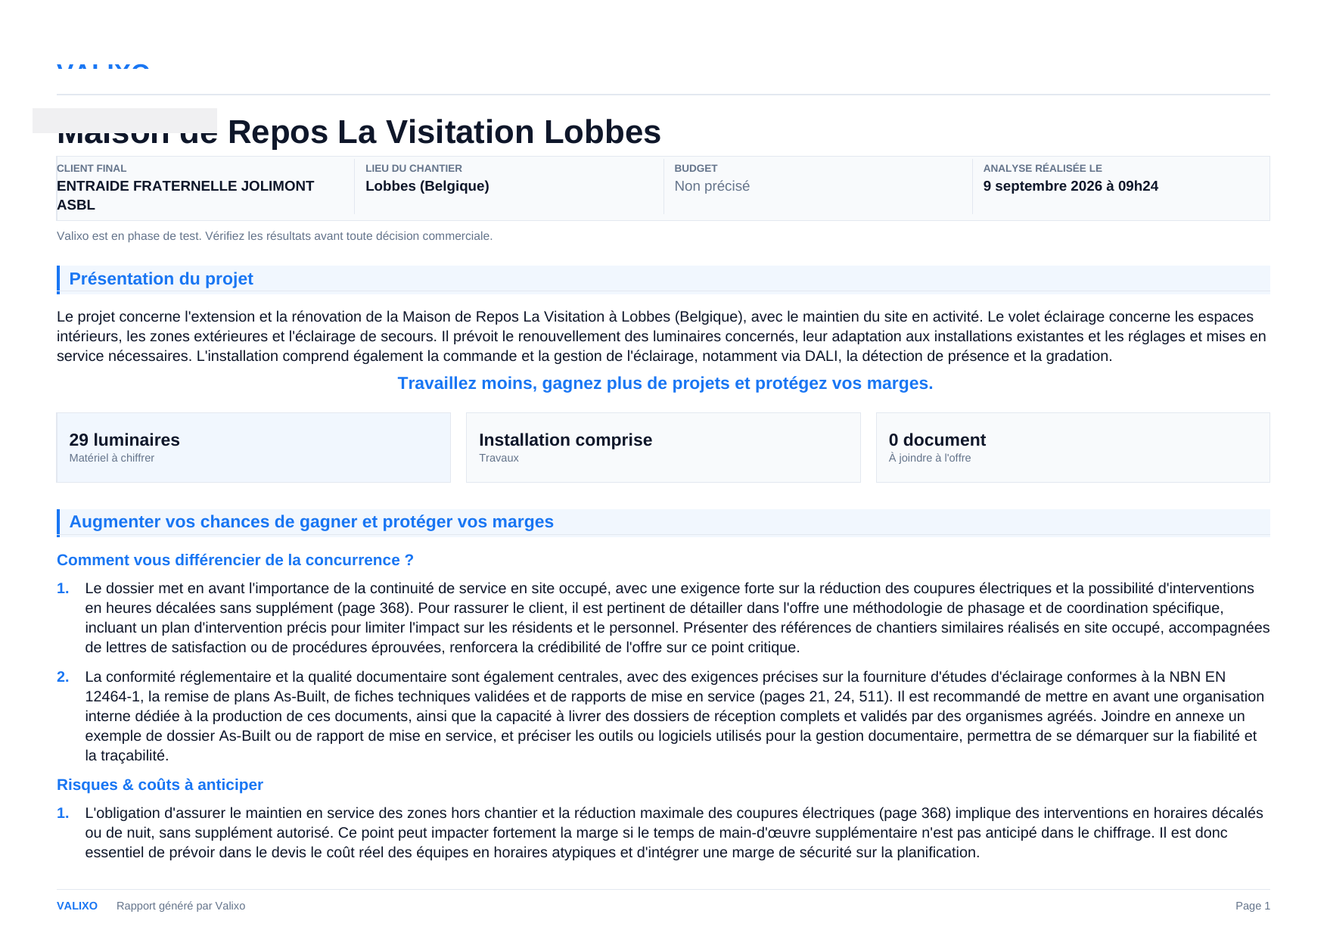The height and width of the screenshot is (939, 1327).
Task: Select date '9 septembre 2026 à 09h24'
Action: 1071,186
